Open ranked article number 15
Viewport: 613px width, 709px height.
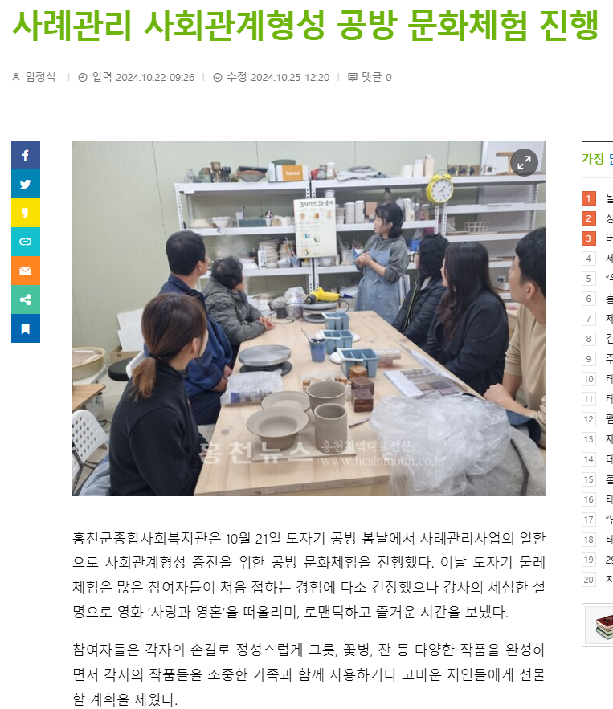pos(597,479)
